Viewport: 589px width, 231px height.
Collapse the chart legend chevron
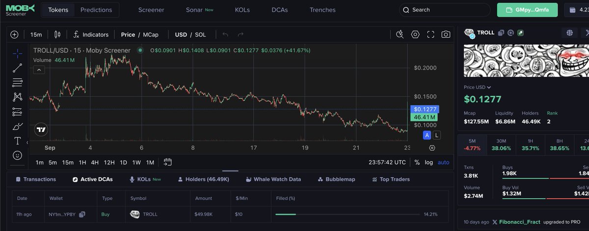(x=39, y=70)
